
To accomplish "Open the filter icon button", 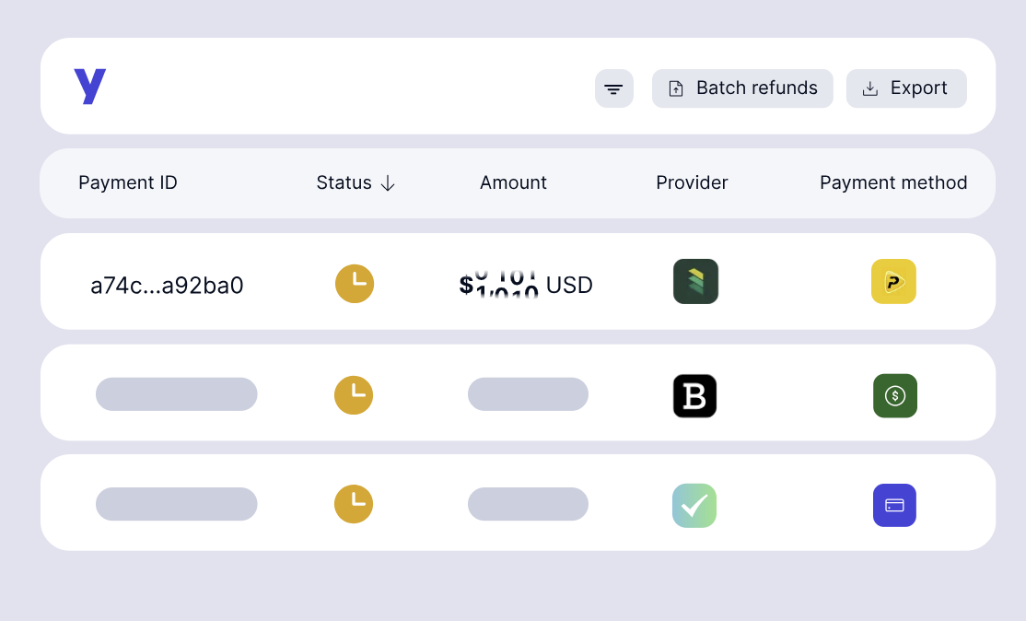I will click(613, 88).
